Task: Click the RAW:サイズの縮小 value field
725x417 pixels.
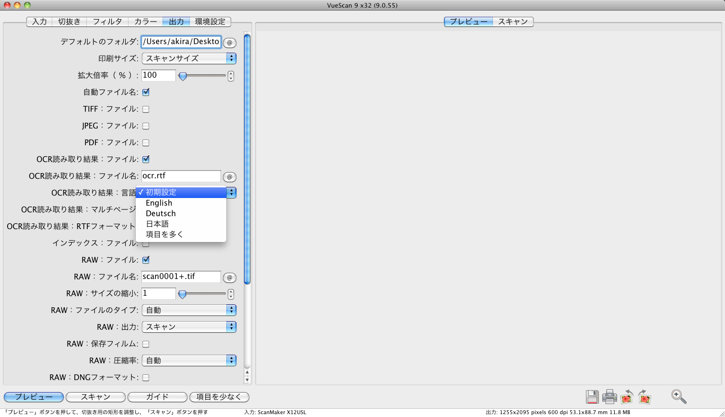Action: tap(159, 293)
